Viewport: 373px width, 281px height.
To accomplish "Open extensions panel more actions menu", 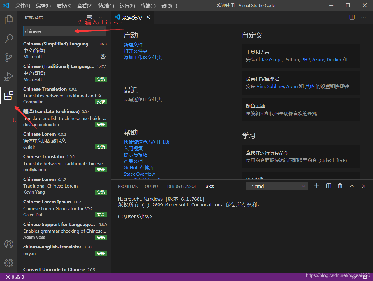I will pos(101,17).
